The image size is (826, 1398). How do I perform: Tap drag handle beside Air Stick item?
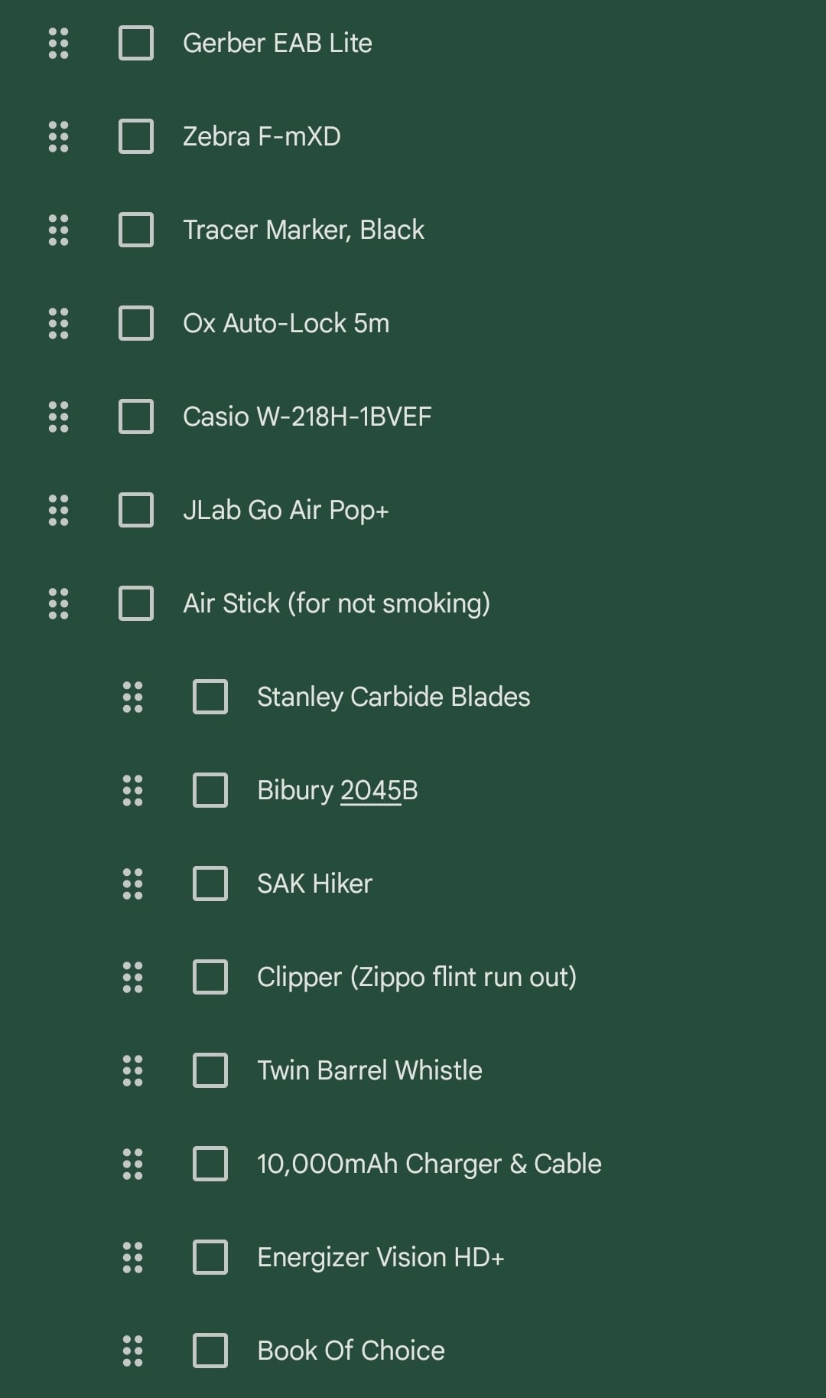coord(58,604)
